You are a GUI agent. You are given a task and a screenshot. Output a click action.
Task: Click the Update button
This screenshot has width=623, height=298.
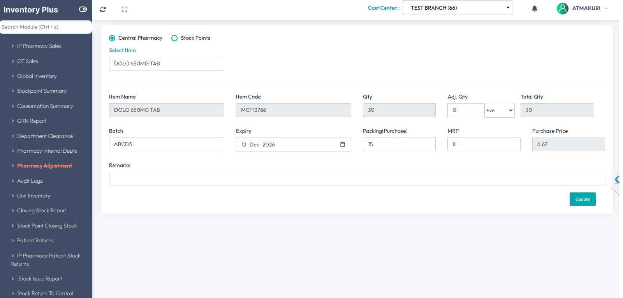[x=583, y=199]
